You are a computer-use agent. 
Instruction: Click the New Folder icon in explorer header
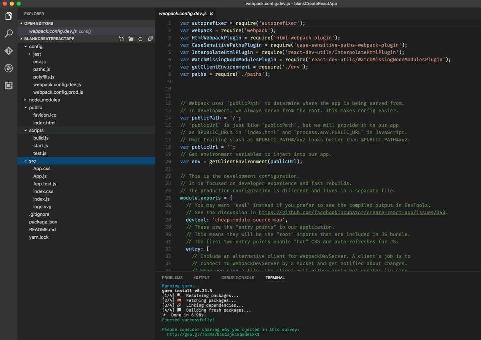pos(131,39)
